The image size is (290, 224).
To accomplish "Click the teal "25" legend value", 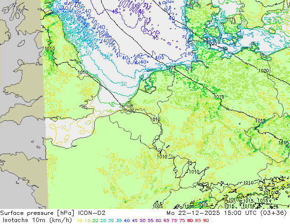I will (x=103, y=220).
